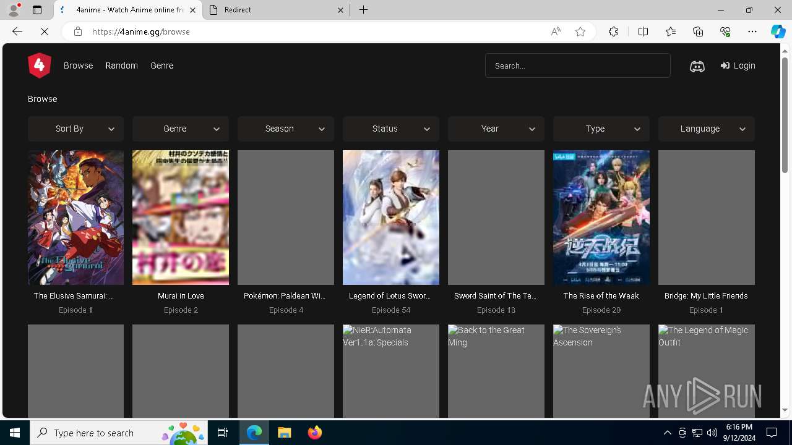The image size is (792, 445).
Task: Open The Rise of the Weak poster
Action: [601, 218]
